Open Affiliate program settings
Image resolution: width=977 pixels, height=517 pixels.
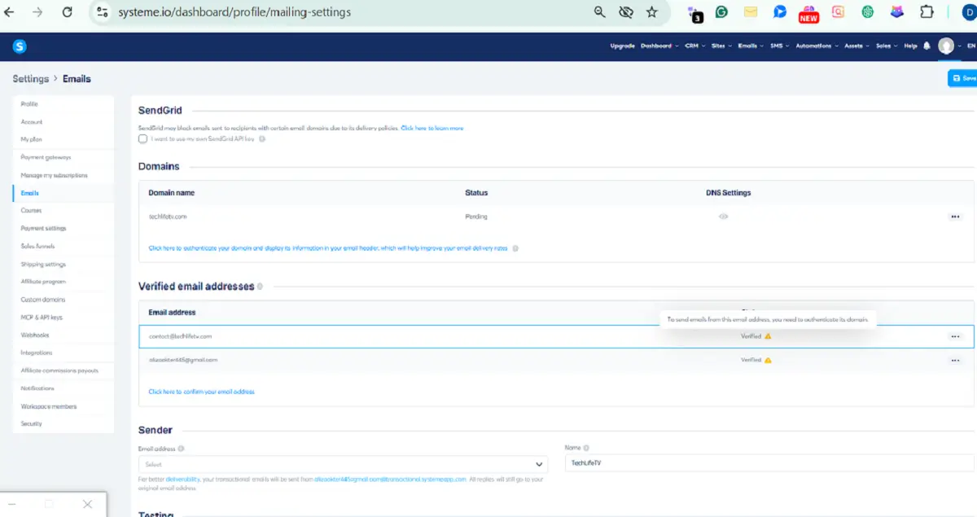pos(43,282)
